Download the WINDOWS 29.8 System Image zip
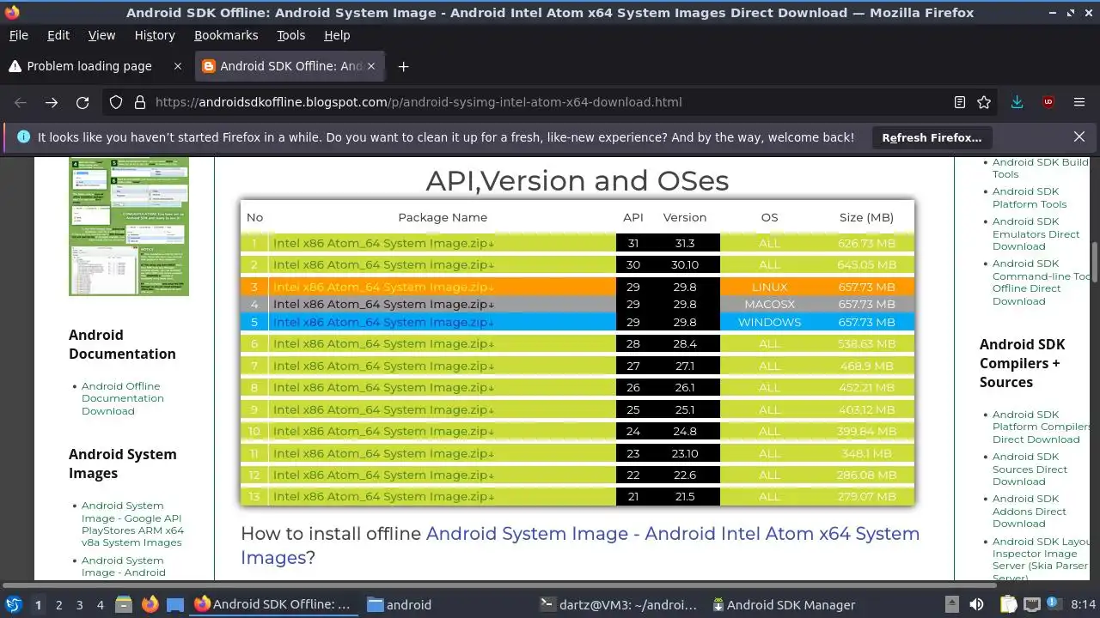 pos(383,322)
